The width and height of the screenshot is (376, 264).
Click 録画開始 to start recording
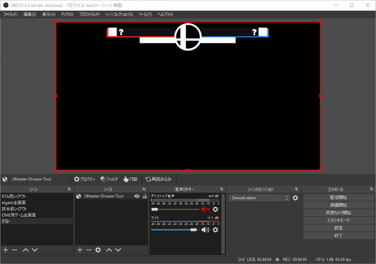pyautogui.click(x=338, y=205)
